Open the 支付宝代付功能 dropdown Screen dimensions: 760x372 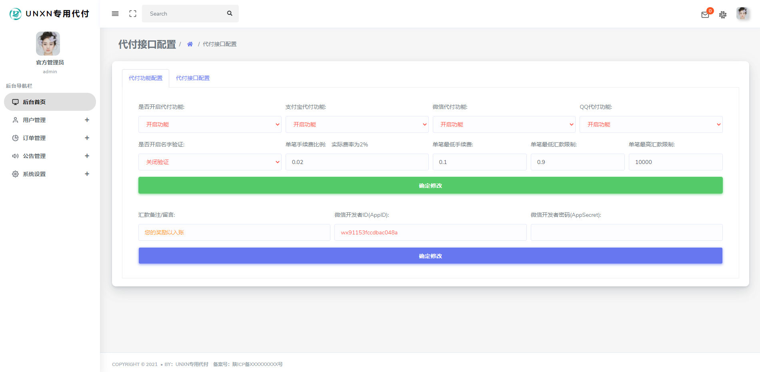click(357, 124)
